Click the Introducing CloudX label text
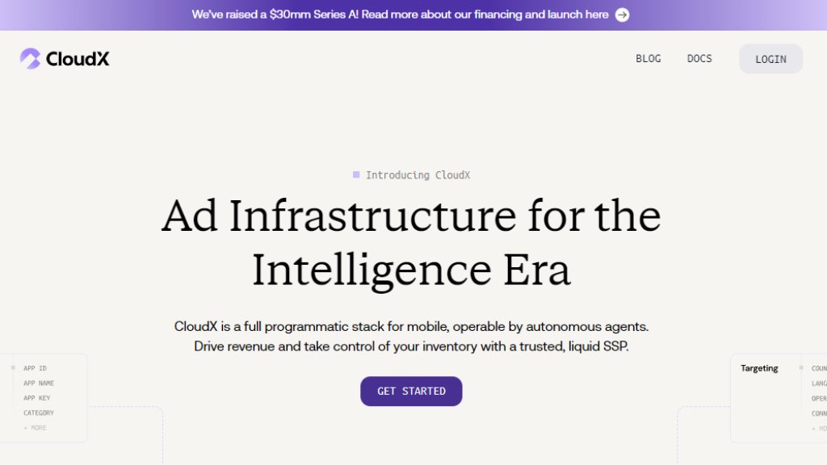This screenshot has height=465, width=827. (418, 175)
